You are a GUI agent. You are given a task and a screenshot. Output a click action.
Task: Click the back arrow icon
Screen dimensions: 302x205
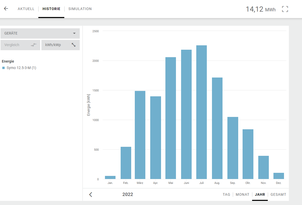pos(6,8)
